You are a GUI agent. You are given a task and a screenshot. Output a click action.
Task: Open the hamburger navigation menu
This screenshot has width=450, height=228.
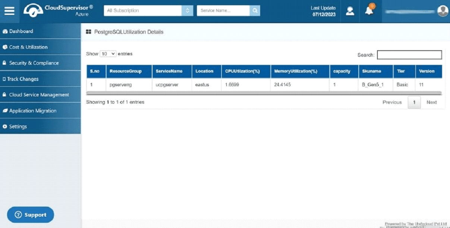(x=9, y=11)
